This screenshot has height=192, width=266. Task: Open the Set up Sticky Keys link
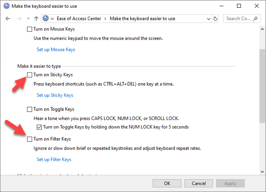[x=55, y=95]
